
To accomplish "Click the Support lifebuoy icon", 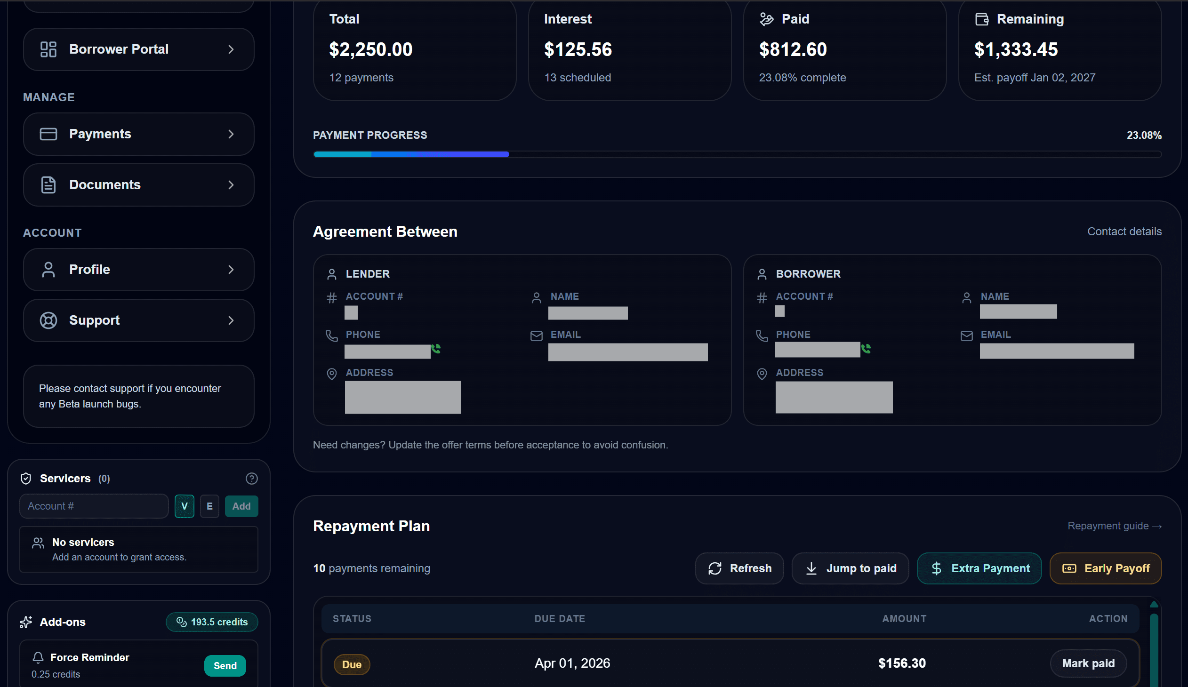I will (48, 320).
